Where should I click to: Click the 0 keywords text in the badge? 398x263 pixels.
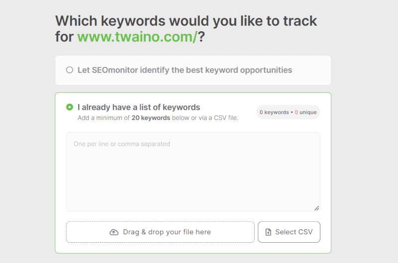point(274,112)
